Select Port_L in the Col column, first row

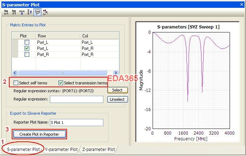pos(87,42)
